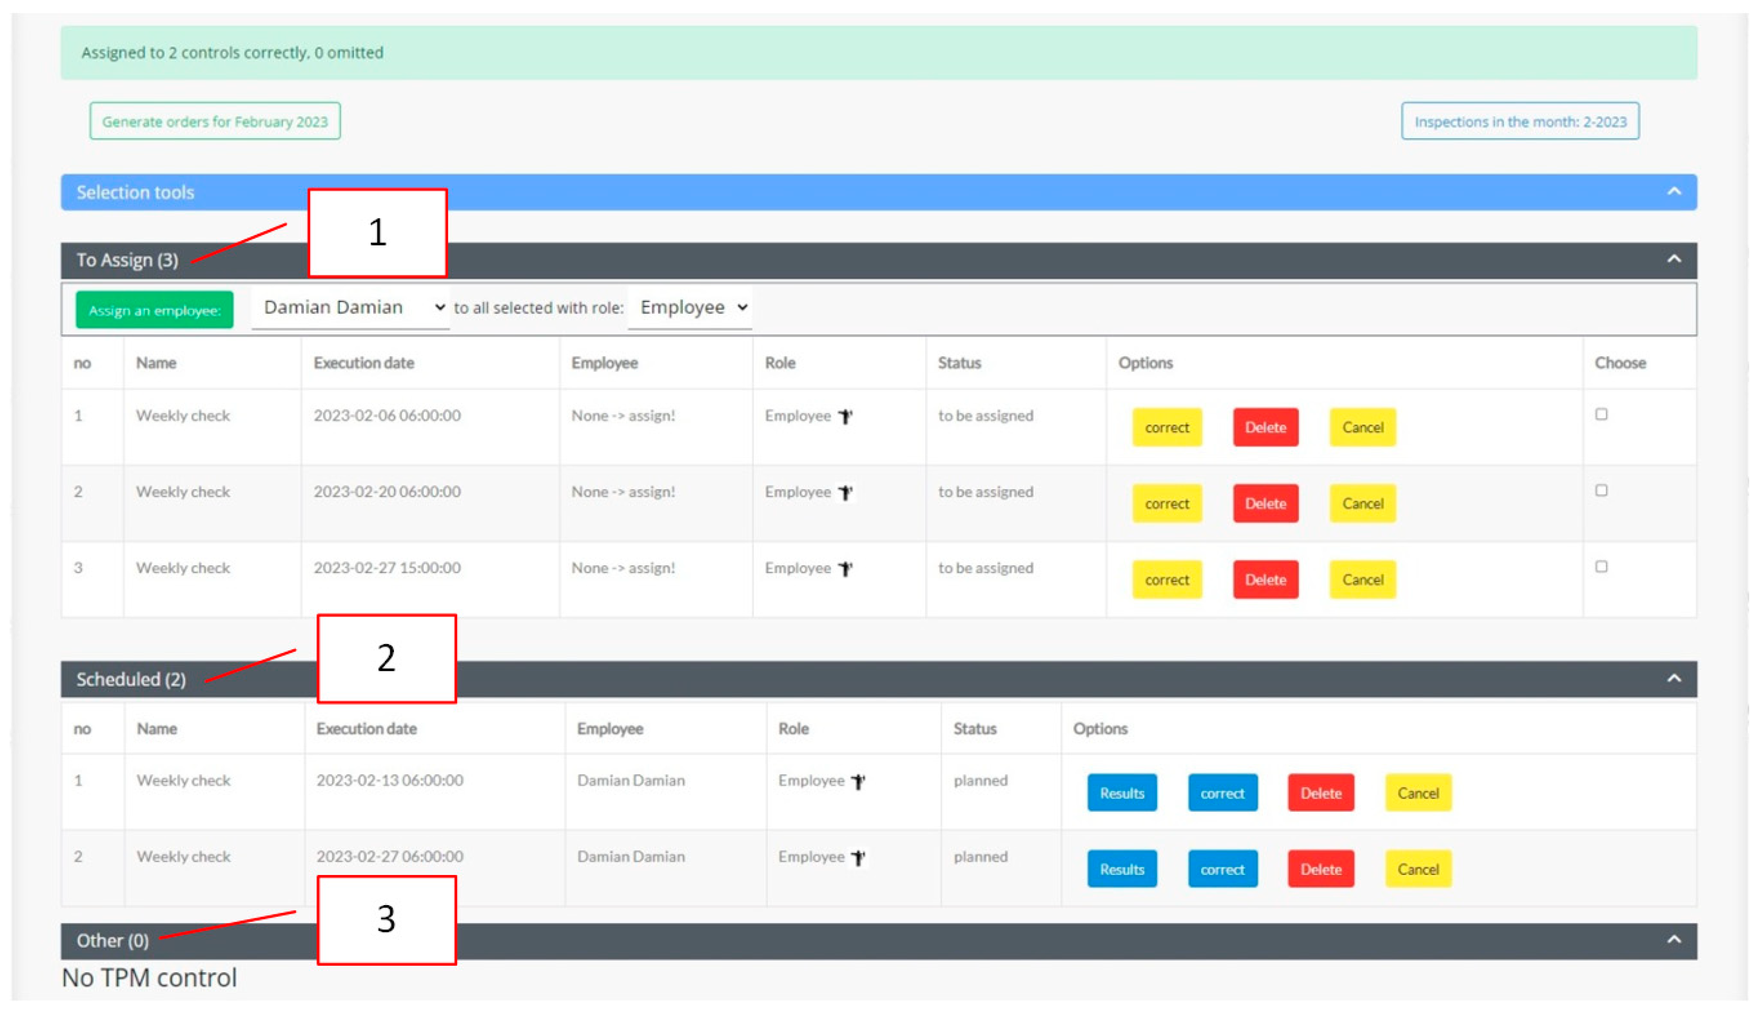Click worker icon in scheduled 2023-02-27 06:00 row
Screen dimensions: 1764x1018
click(x=858, y=858)
